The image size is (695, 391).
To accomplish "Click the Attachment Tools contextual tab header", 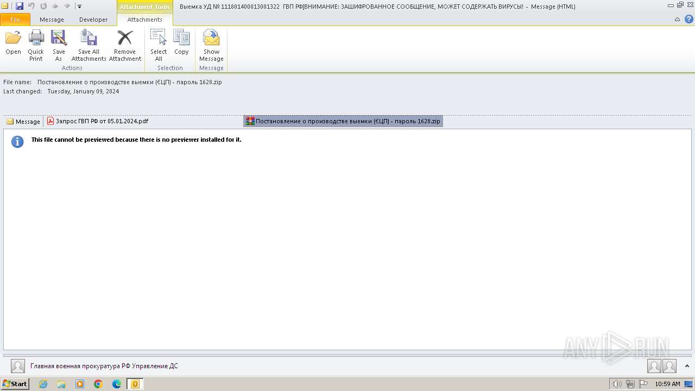I will 145,7.
